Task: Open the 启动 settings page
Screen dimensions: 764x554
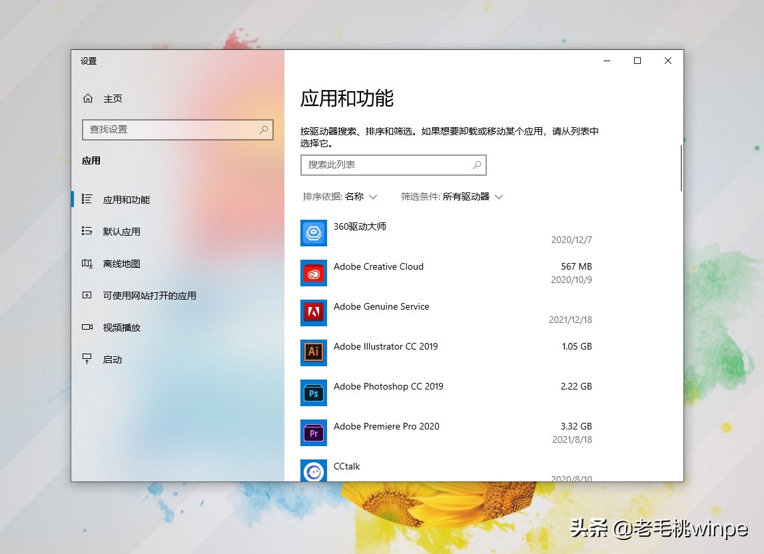Action: [112, 360]
